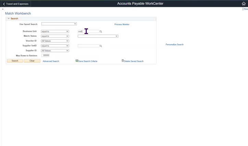248x146 pixels.
Task: Open Business Unit operator dropdown
Action: 55,32
